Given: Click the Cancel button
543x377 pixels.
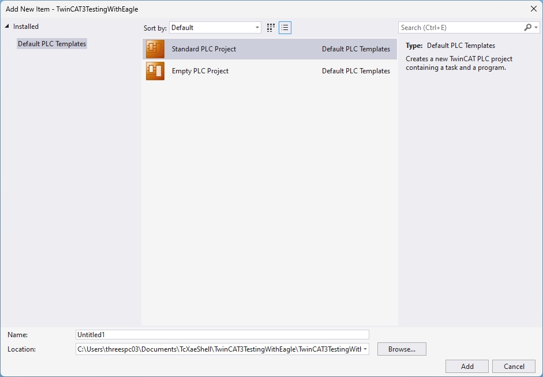Looking at the screenshot, I should (514, 366).
